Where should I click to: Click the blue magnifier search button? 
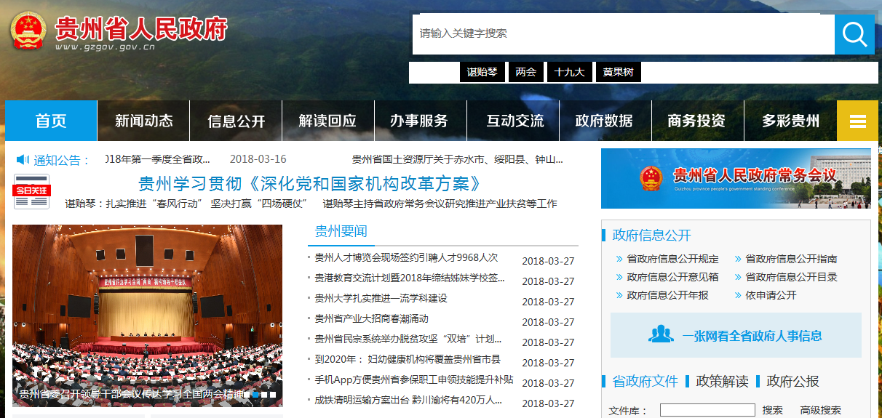tap(854, 34)
